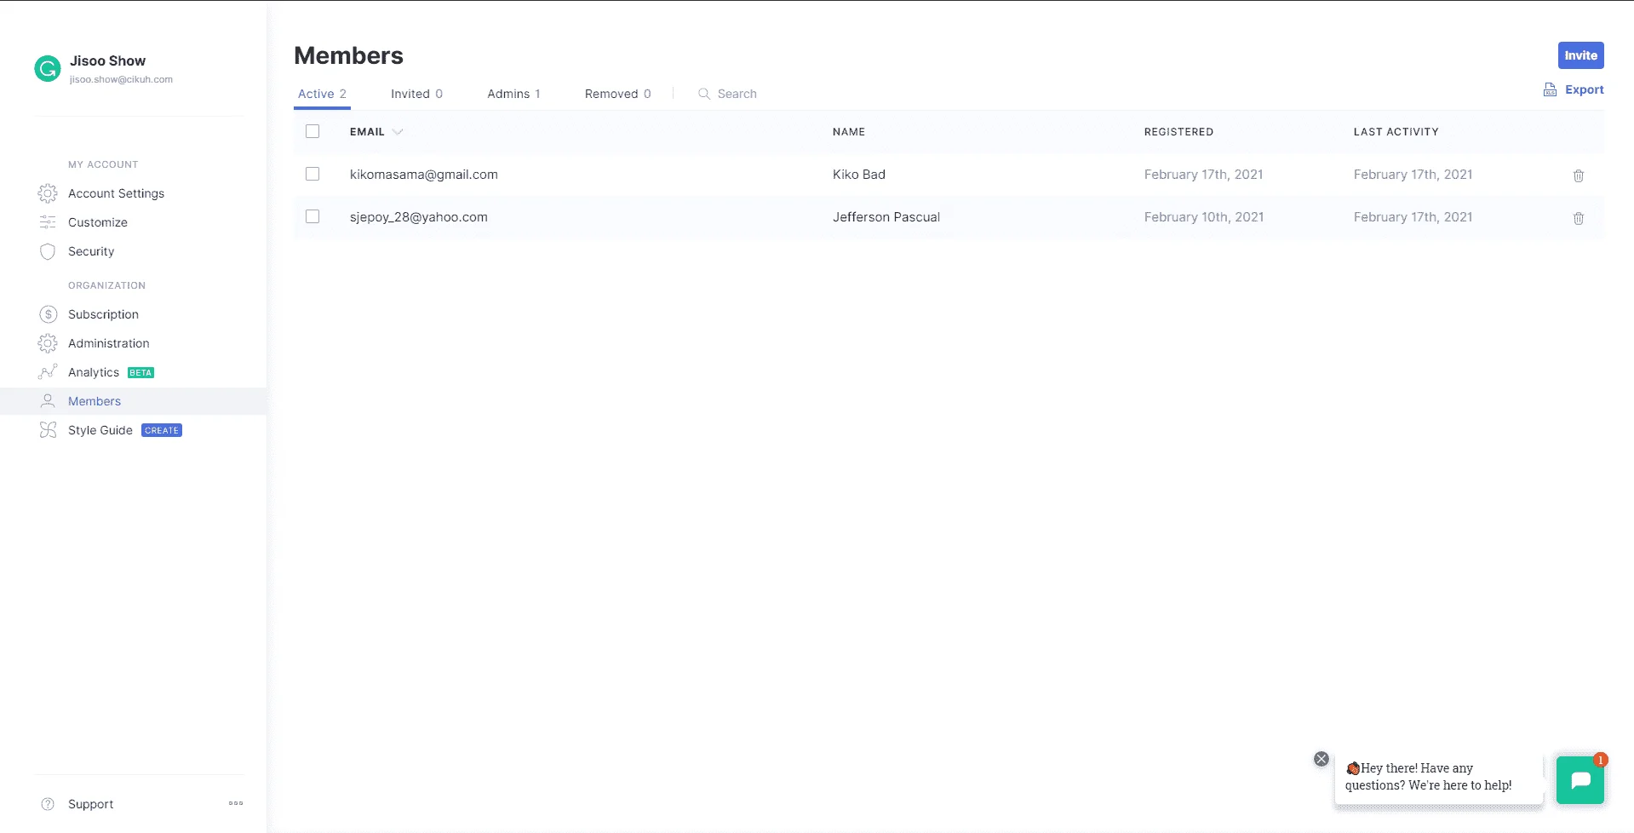Dismiss the chat help popup
Viewport: 1634px width, 833px height.
1321,759
